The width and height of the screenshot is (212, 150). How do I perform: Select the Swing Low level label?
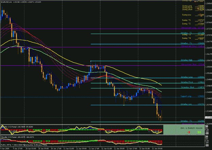point(187,15)
